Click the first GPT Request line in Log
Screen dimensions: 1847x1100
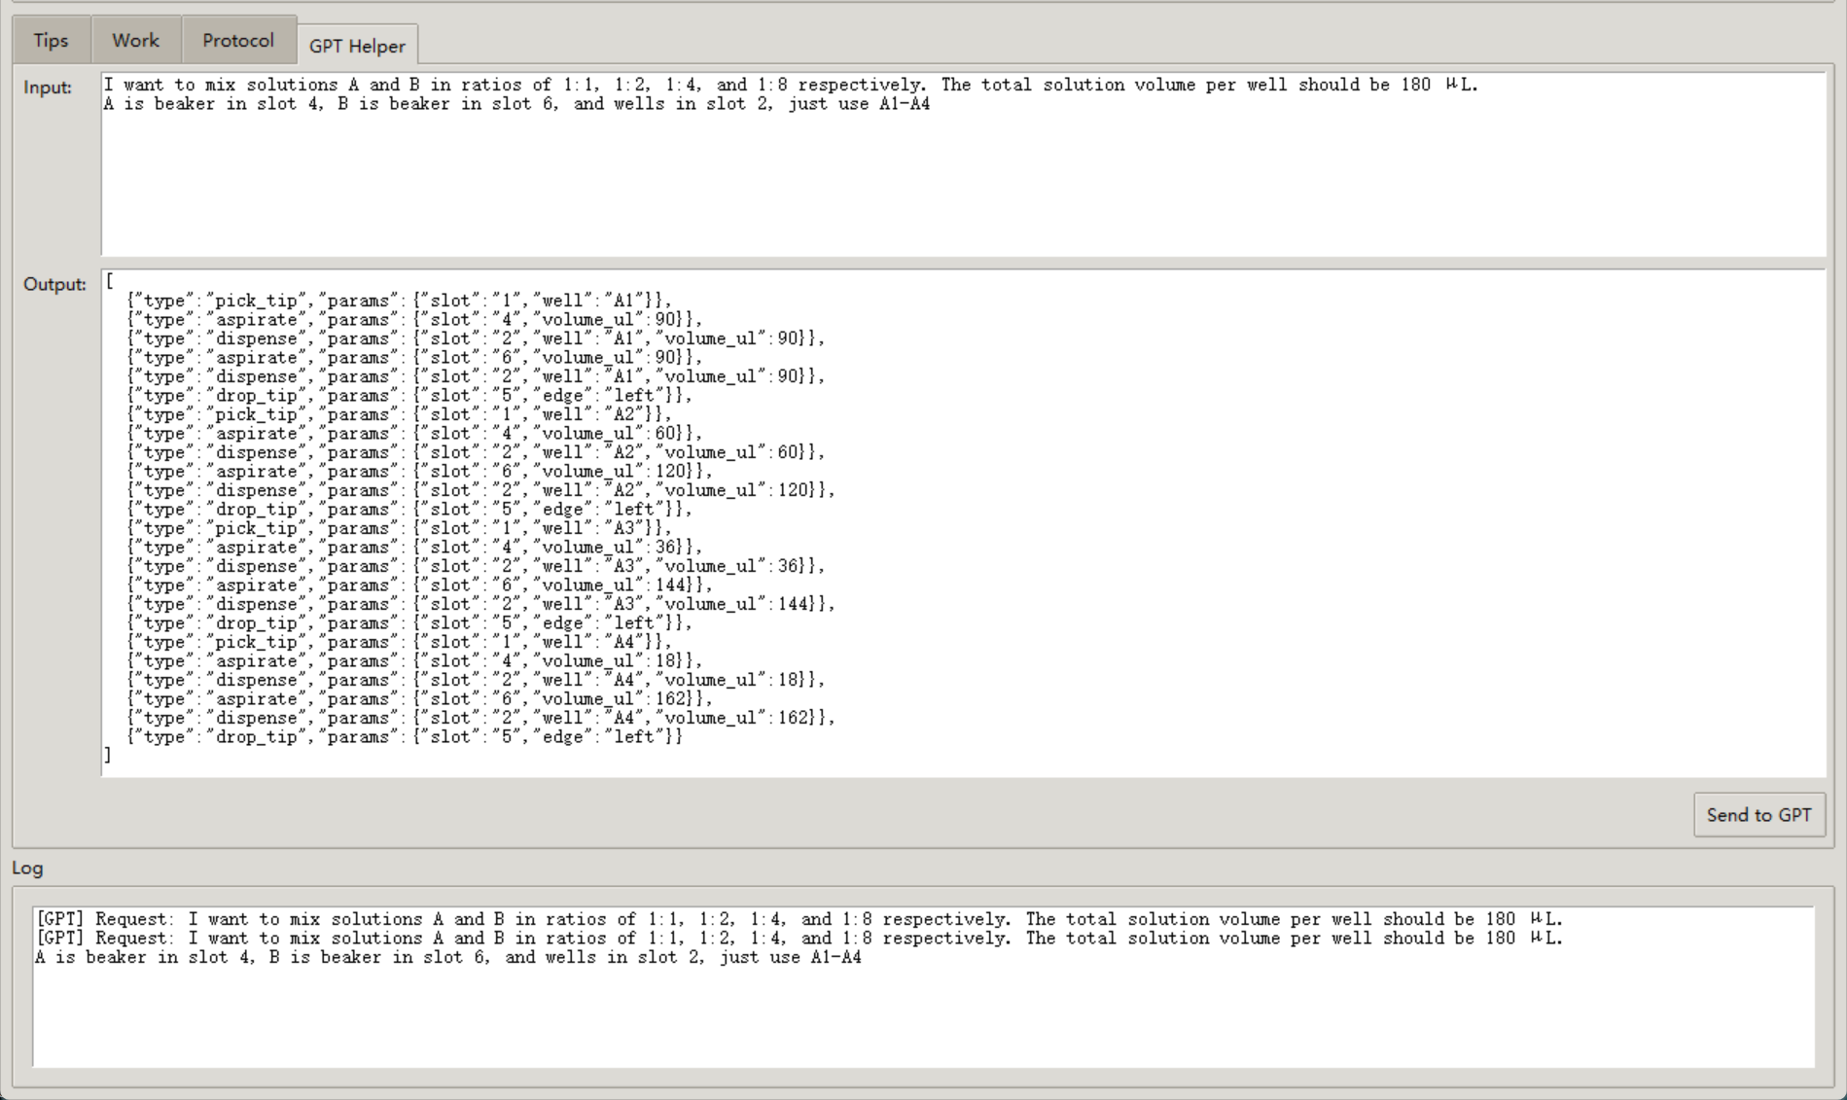pos(798,919)
